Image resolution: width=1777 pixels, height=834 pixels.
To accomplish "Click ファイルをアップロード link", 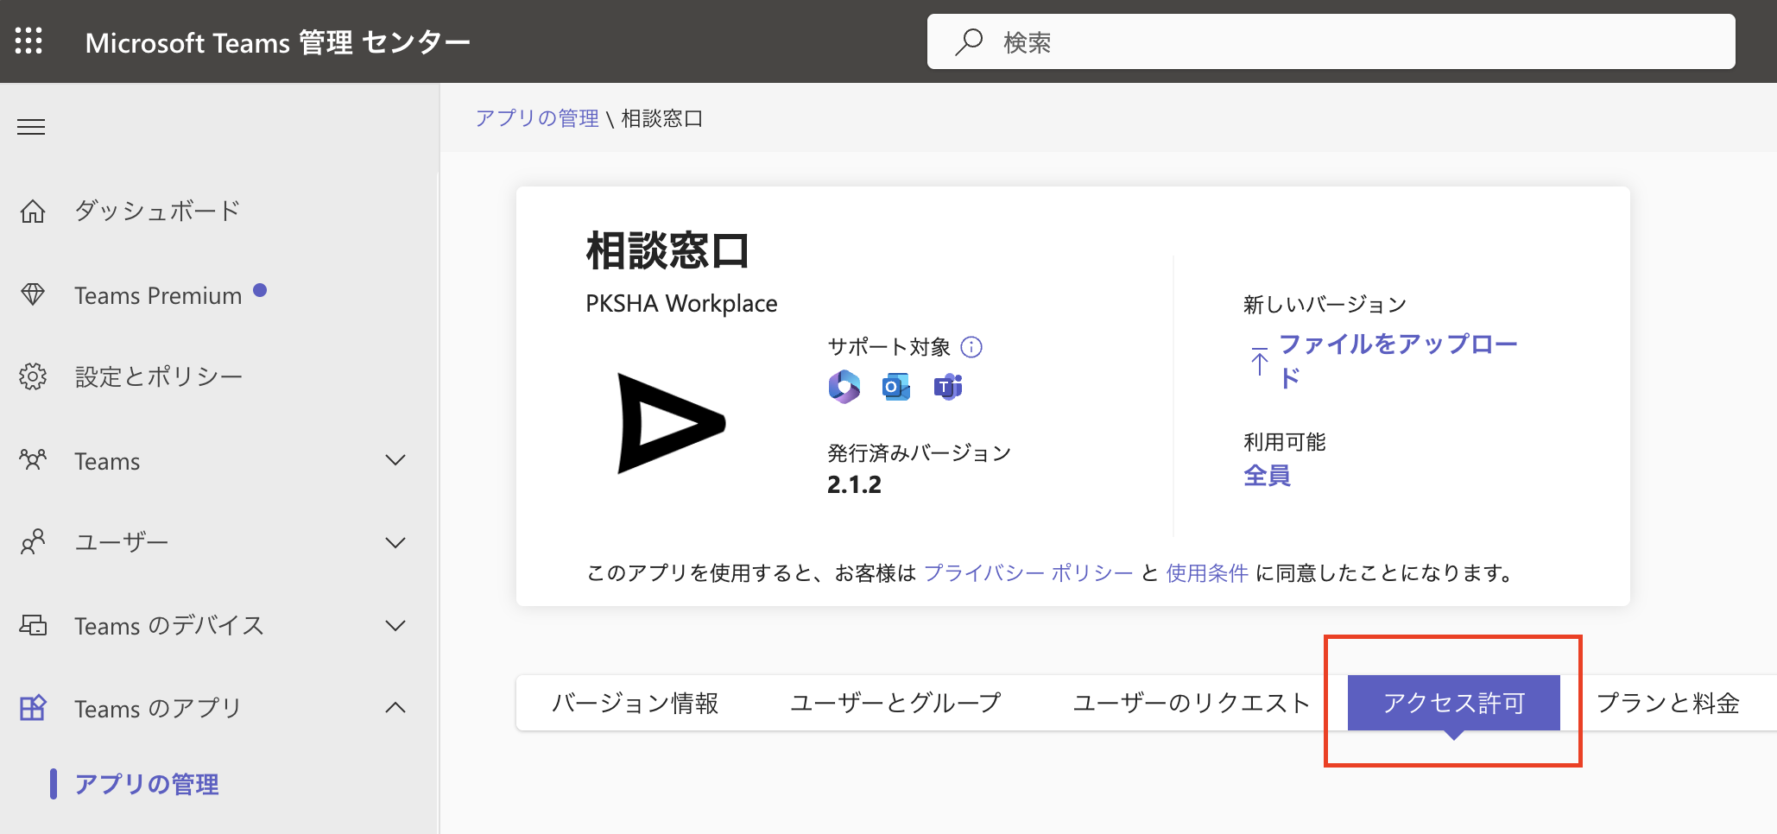I will coord(1397,361).
